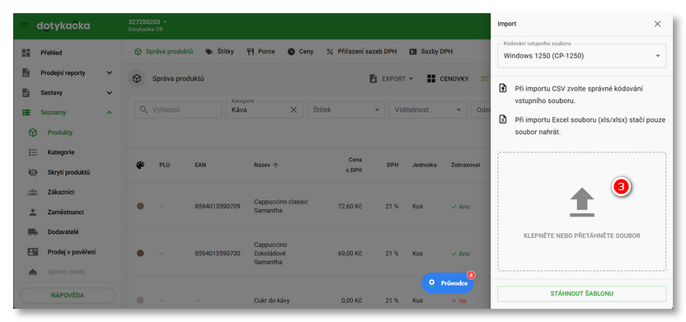Click the color palette icon in the table header
The image size is (686, 322).
(140, 166)
